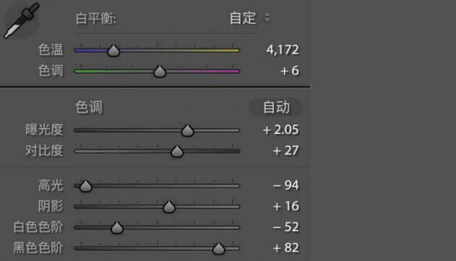The height and width of the screenshot is (261, 456).
Task: Click the 曝光度 exposure slider handle
Action: (188, 130)
